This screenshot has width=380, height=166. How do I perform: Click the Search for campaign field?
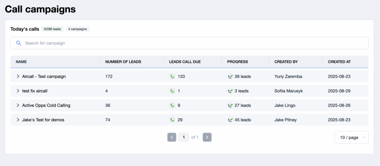click(x=189, y=43)
